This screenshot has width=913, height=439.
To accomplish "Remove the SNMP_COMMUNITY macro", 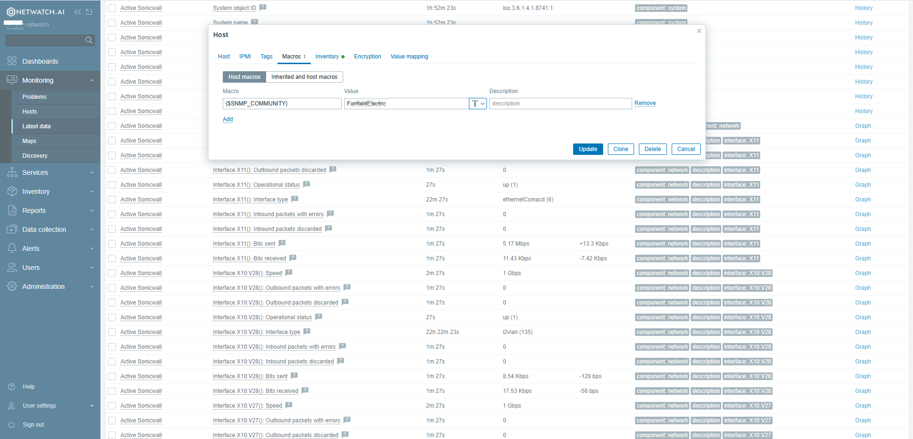I will (645, 103).
